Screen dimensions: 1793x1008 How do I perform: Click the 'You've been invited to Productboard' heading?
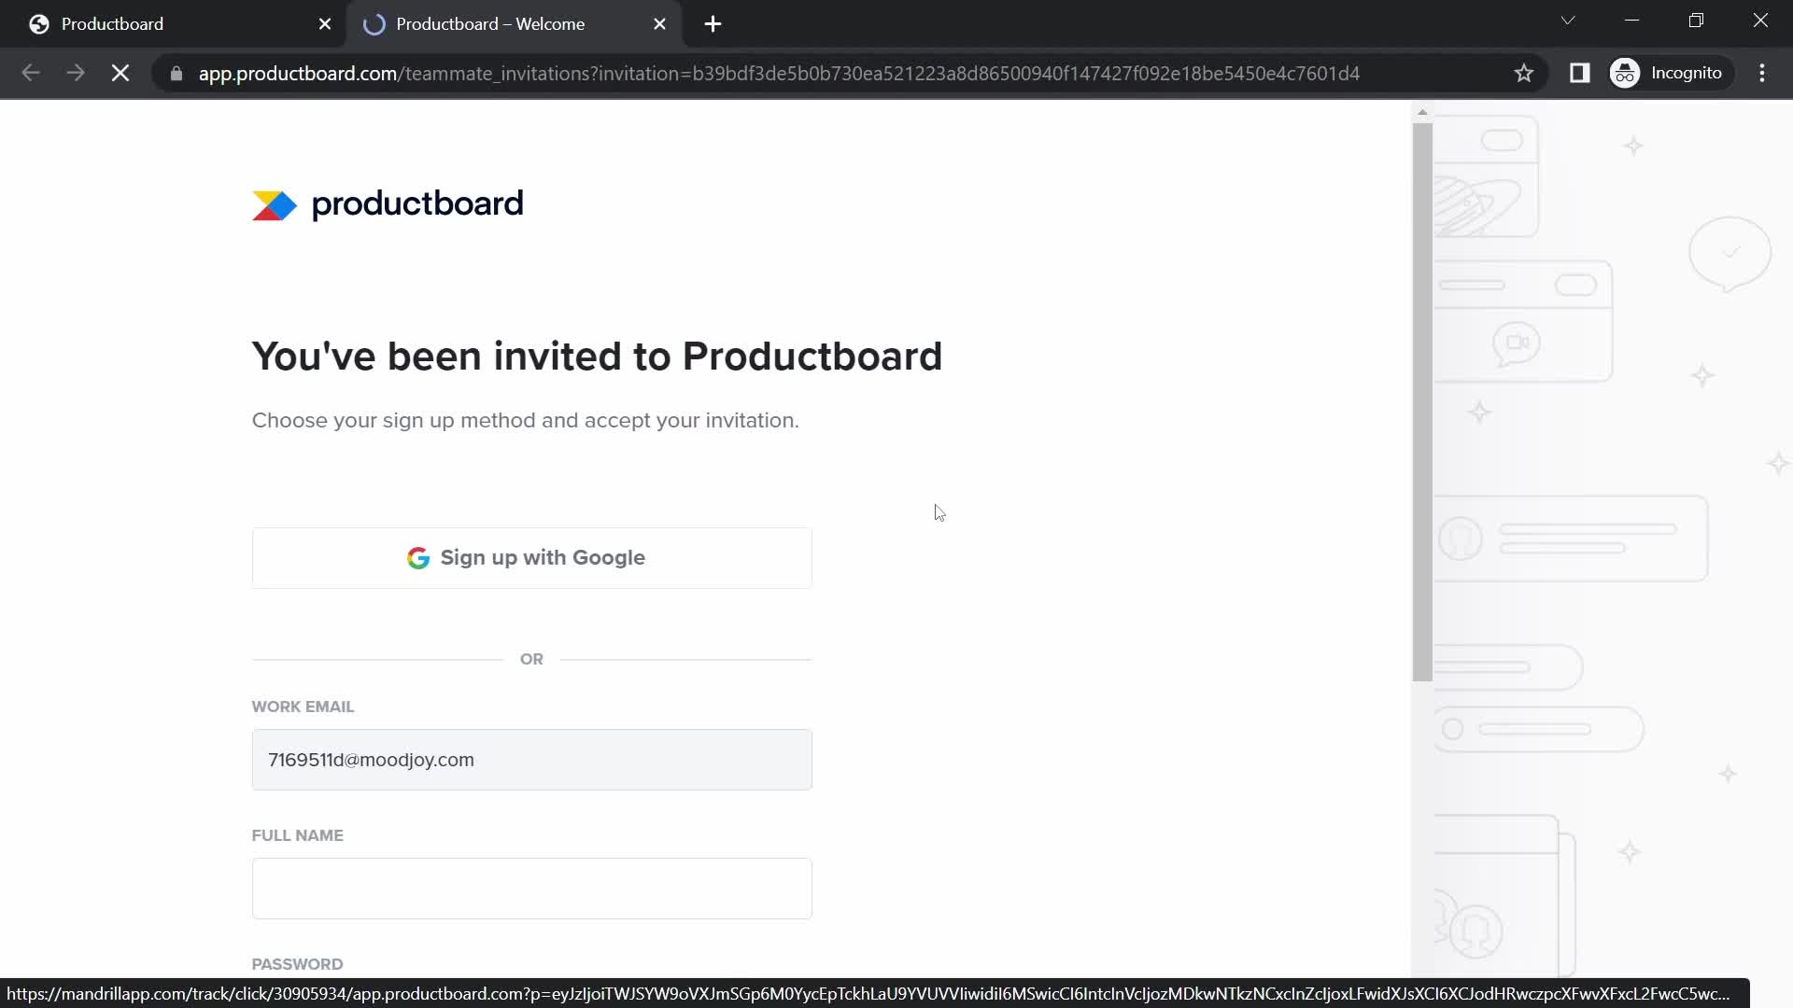click(597, 357)
